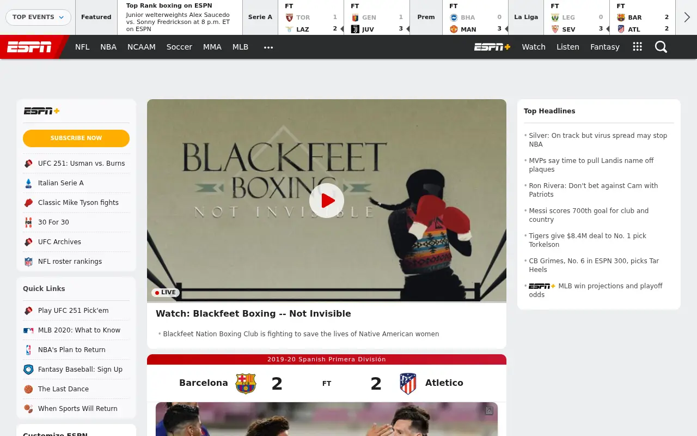Screen dimensions: 697x436
Task: Open the Listen section
Action: click(568, 47)
